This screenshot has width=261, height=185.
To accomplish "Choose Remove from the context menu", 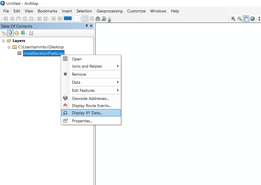I will (91, 74).
